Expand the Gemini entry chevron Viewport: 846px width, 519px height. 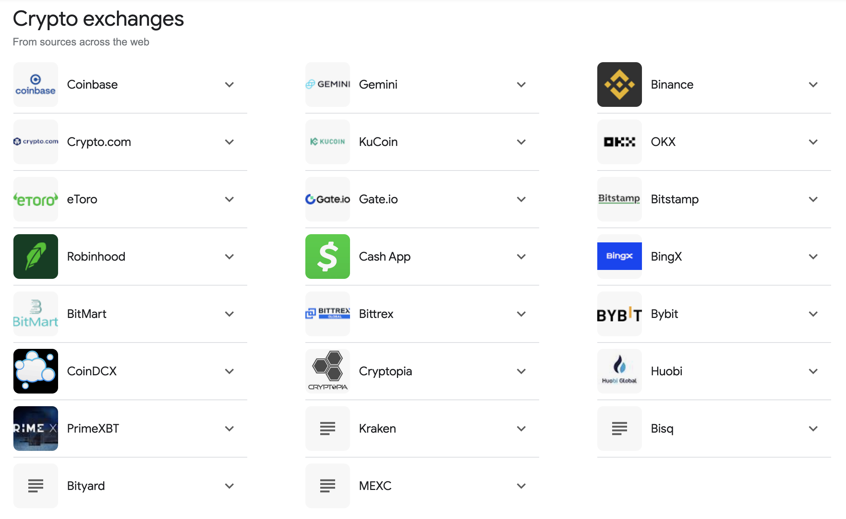pyautogui.click(x=521, y=85)
